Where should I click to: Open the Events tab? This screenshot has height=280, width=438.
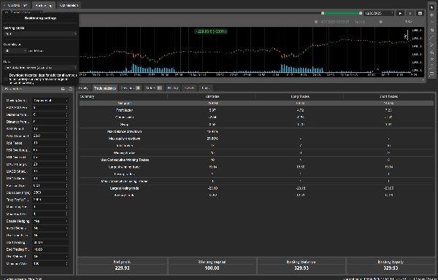pyautogui.click(x=189, y=88)
